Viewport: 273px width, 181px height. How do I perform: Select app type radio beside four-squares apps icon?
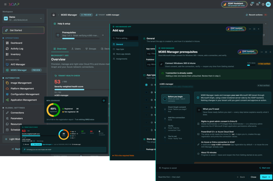coord(146,107)
